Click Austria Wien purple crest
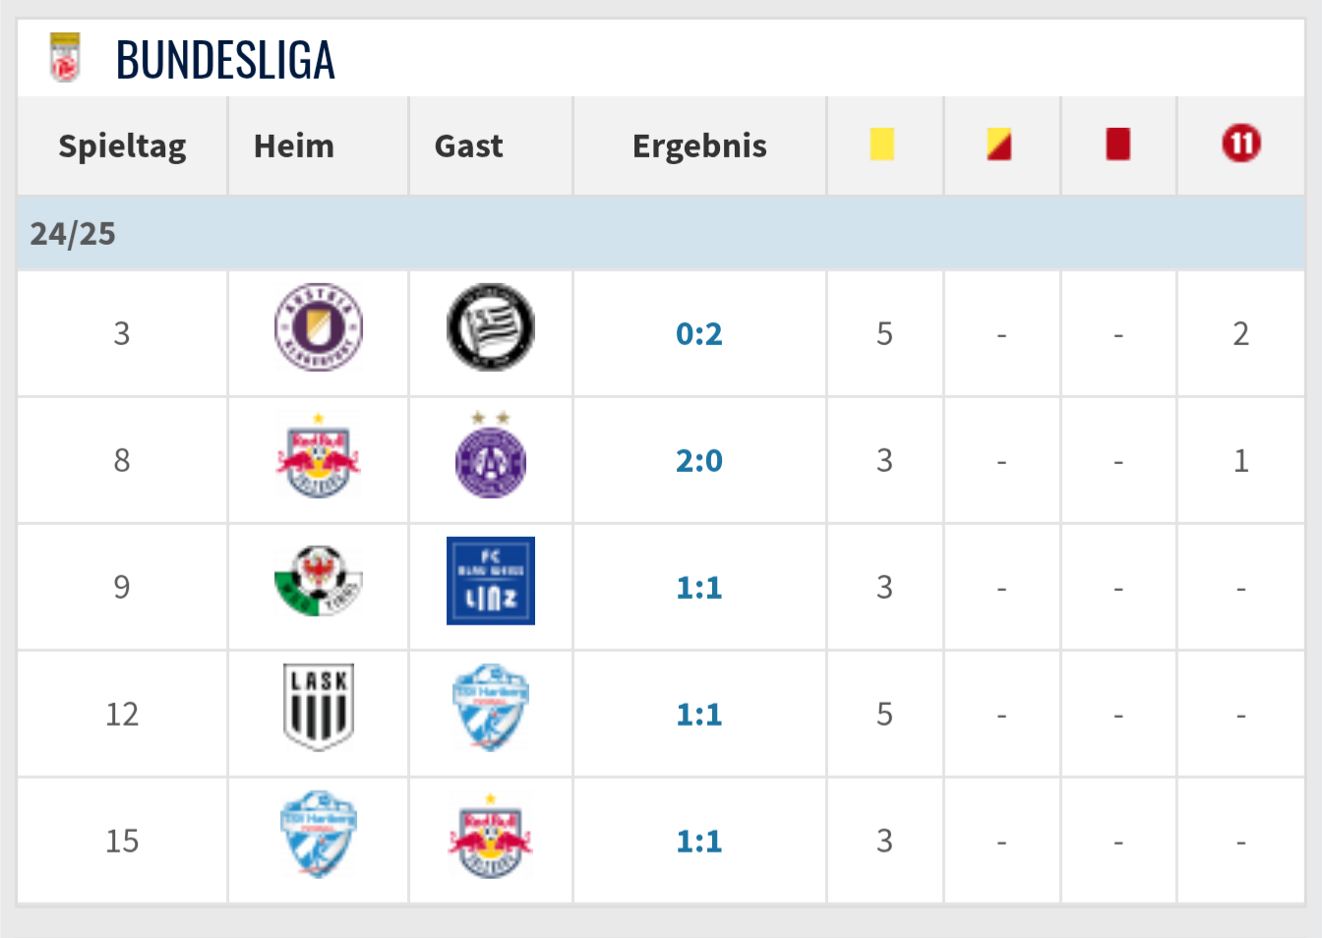Viewport: 1322px width, 938px height. 490,460
